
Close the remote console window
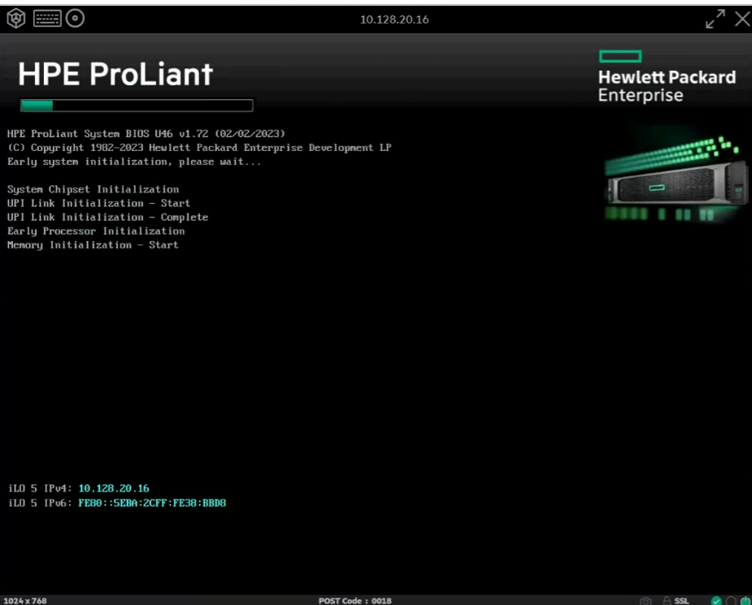(742, 19)
